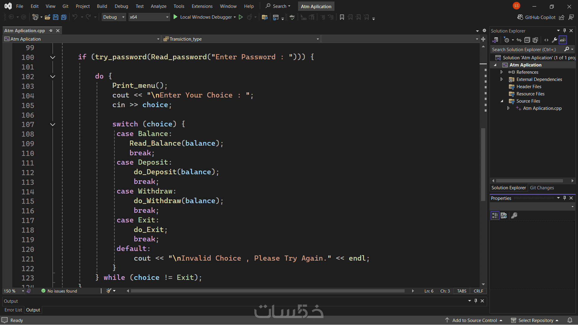
Task: Toggle bookmark icon in toolbar
Action: click(342, 17)
